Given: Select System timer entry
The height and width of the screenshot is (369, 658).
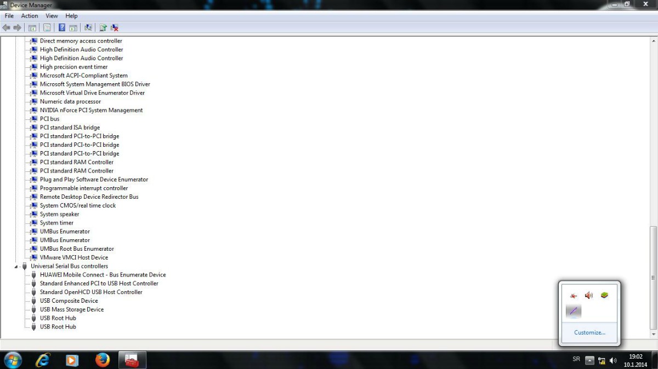Looking at the screenshot, I should 56,223.
